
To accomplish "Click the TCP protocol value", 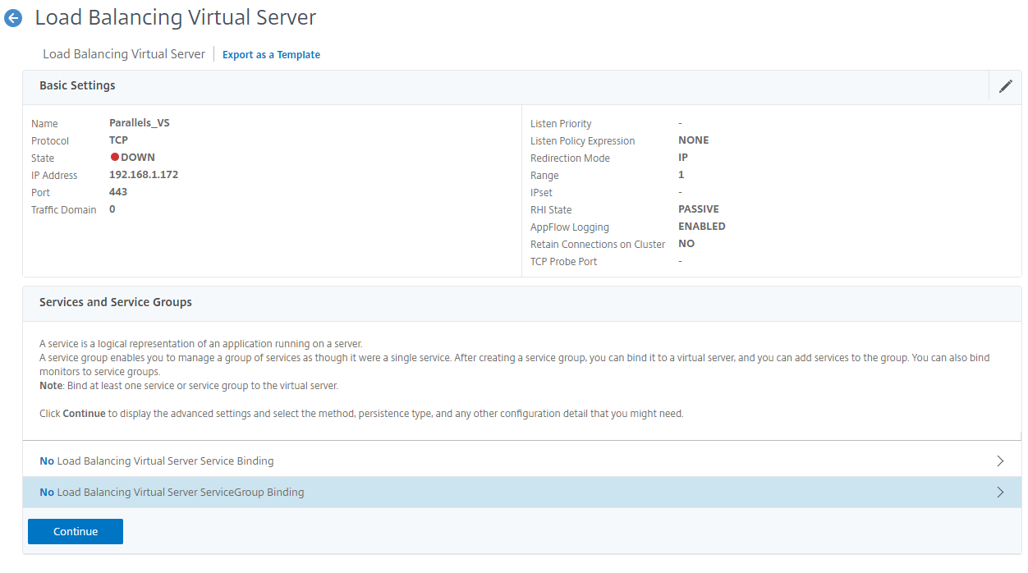I will coord(118,140).
